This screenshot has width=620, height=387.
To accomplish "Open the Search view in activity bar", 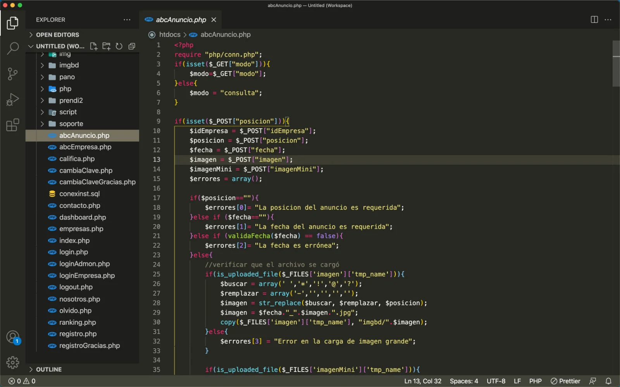I will point(13,48).
